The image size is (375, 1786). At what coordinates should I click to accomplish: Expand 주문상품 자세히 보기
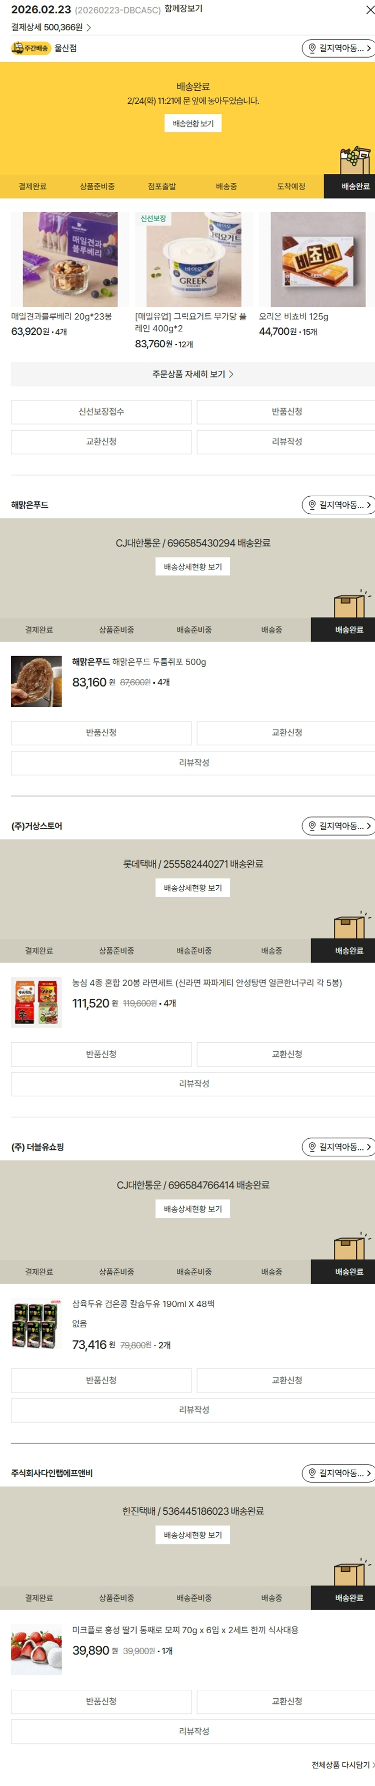(193, 374)
